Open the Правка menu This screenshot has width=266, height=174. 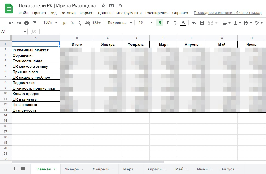pyautogui.click(x=39, y=13)
